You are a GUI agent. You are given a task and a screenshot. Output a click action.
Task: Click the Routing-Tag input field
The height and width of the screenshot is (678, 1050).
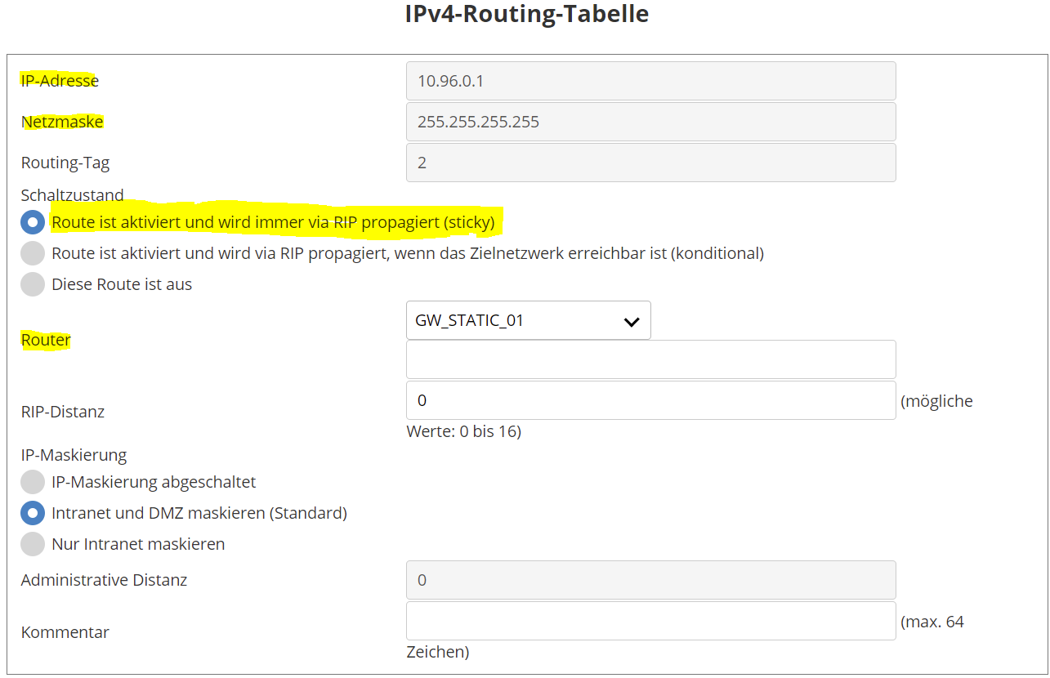click(x=650, y=163)
